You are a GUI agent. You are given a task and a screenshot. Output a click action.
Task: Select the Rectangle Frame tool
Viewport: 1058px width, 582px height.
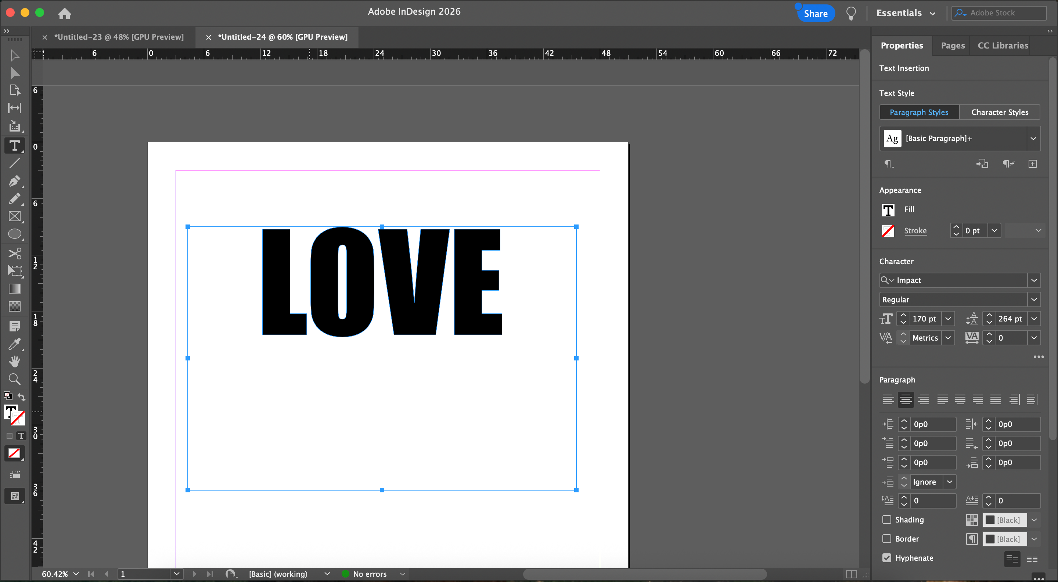pos(14,216)
